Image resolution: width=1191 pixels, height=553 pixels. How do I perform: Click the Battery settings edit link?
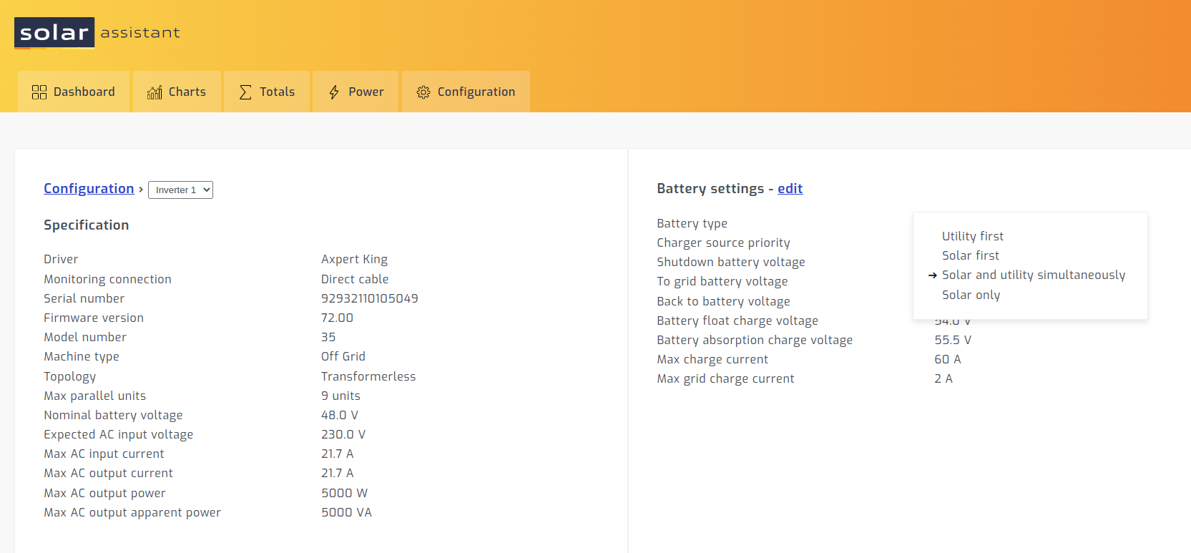[x=790, y=188]
